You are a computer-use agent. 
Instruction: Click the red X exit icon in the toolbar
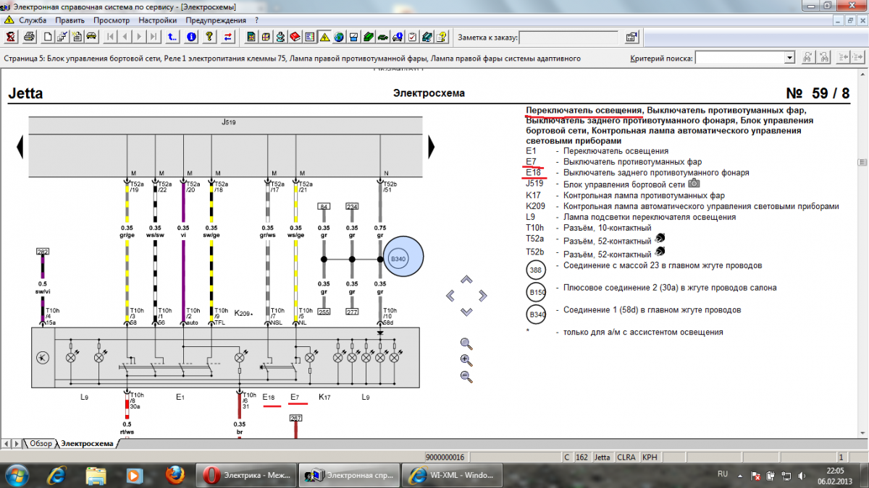point(11,37)
